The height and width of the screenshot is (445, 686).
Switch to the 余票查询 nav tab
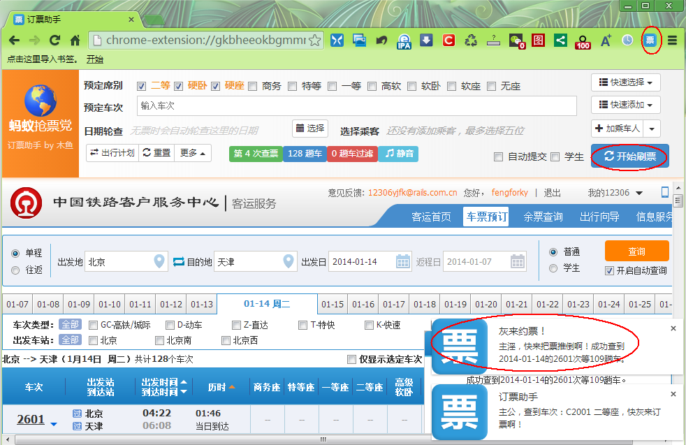(543, 217)
